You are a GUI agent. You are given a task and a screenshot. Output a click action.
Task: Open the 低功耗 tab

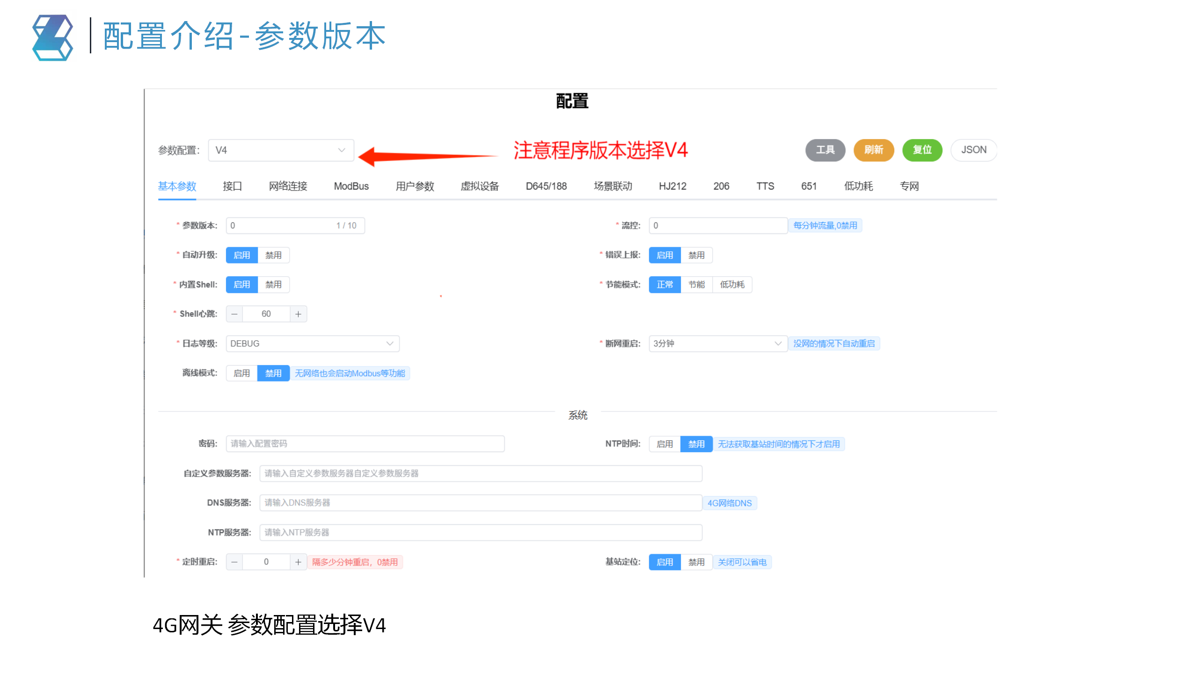pyautogui.click(x=858, y=186)
